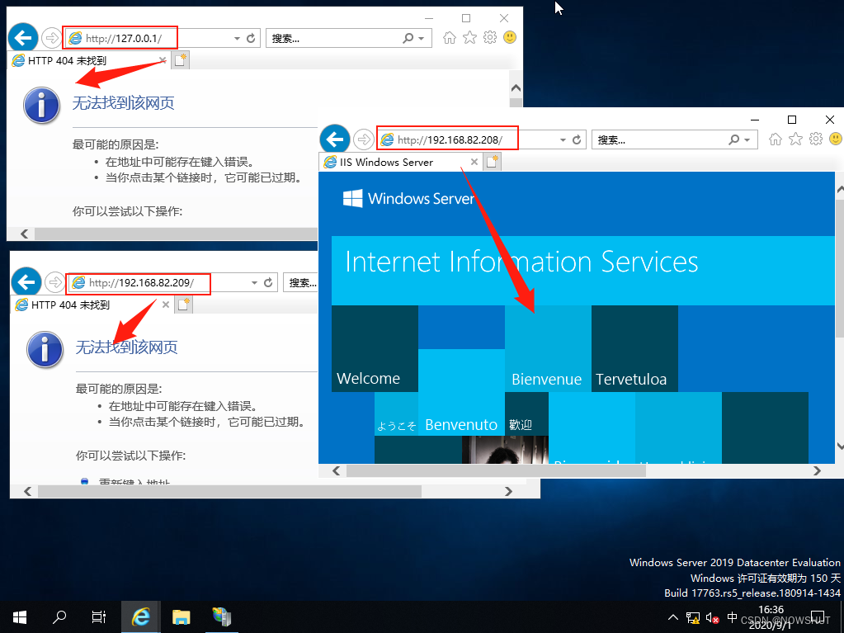The width and height of the screenshot is (844, 633).
Task: Open File Explorer from the taskbar
Action: pyautogui.click(x=181, y=616)
